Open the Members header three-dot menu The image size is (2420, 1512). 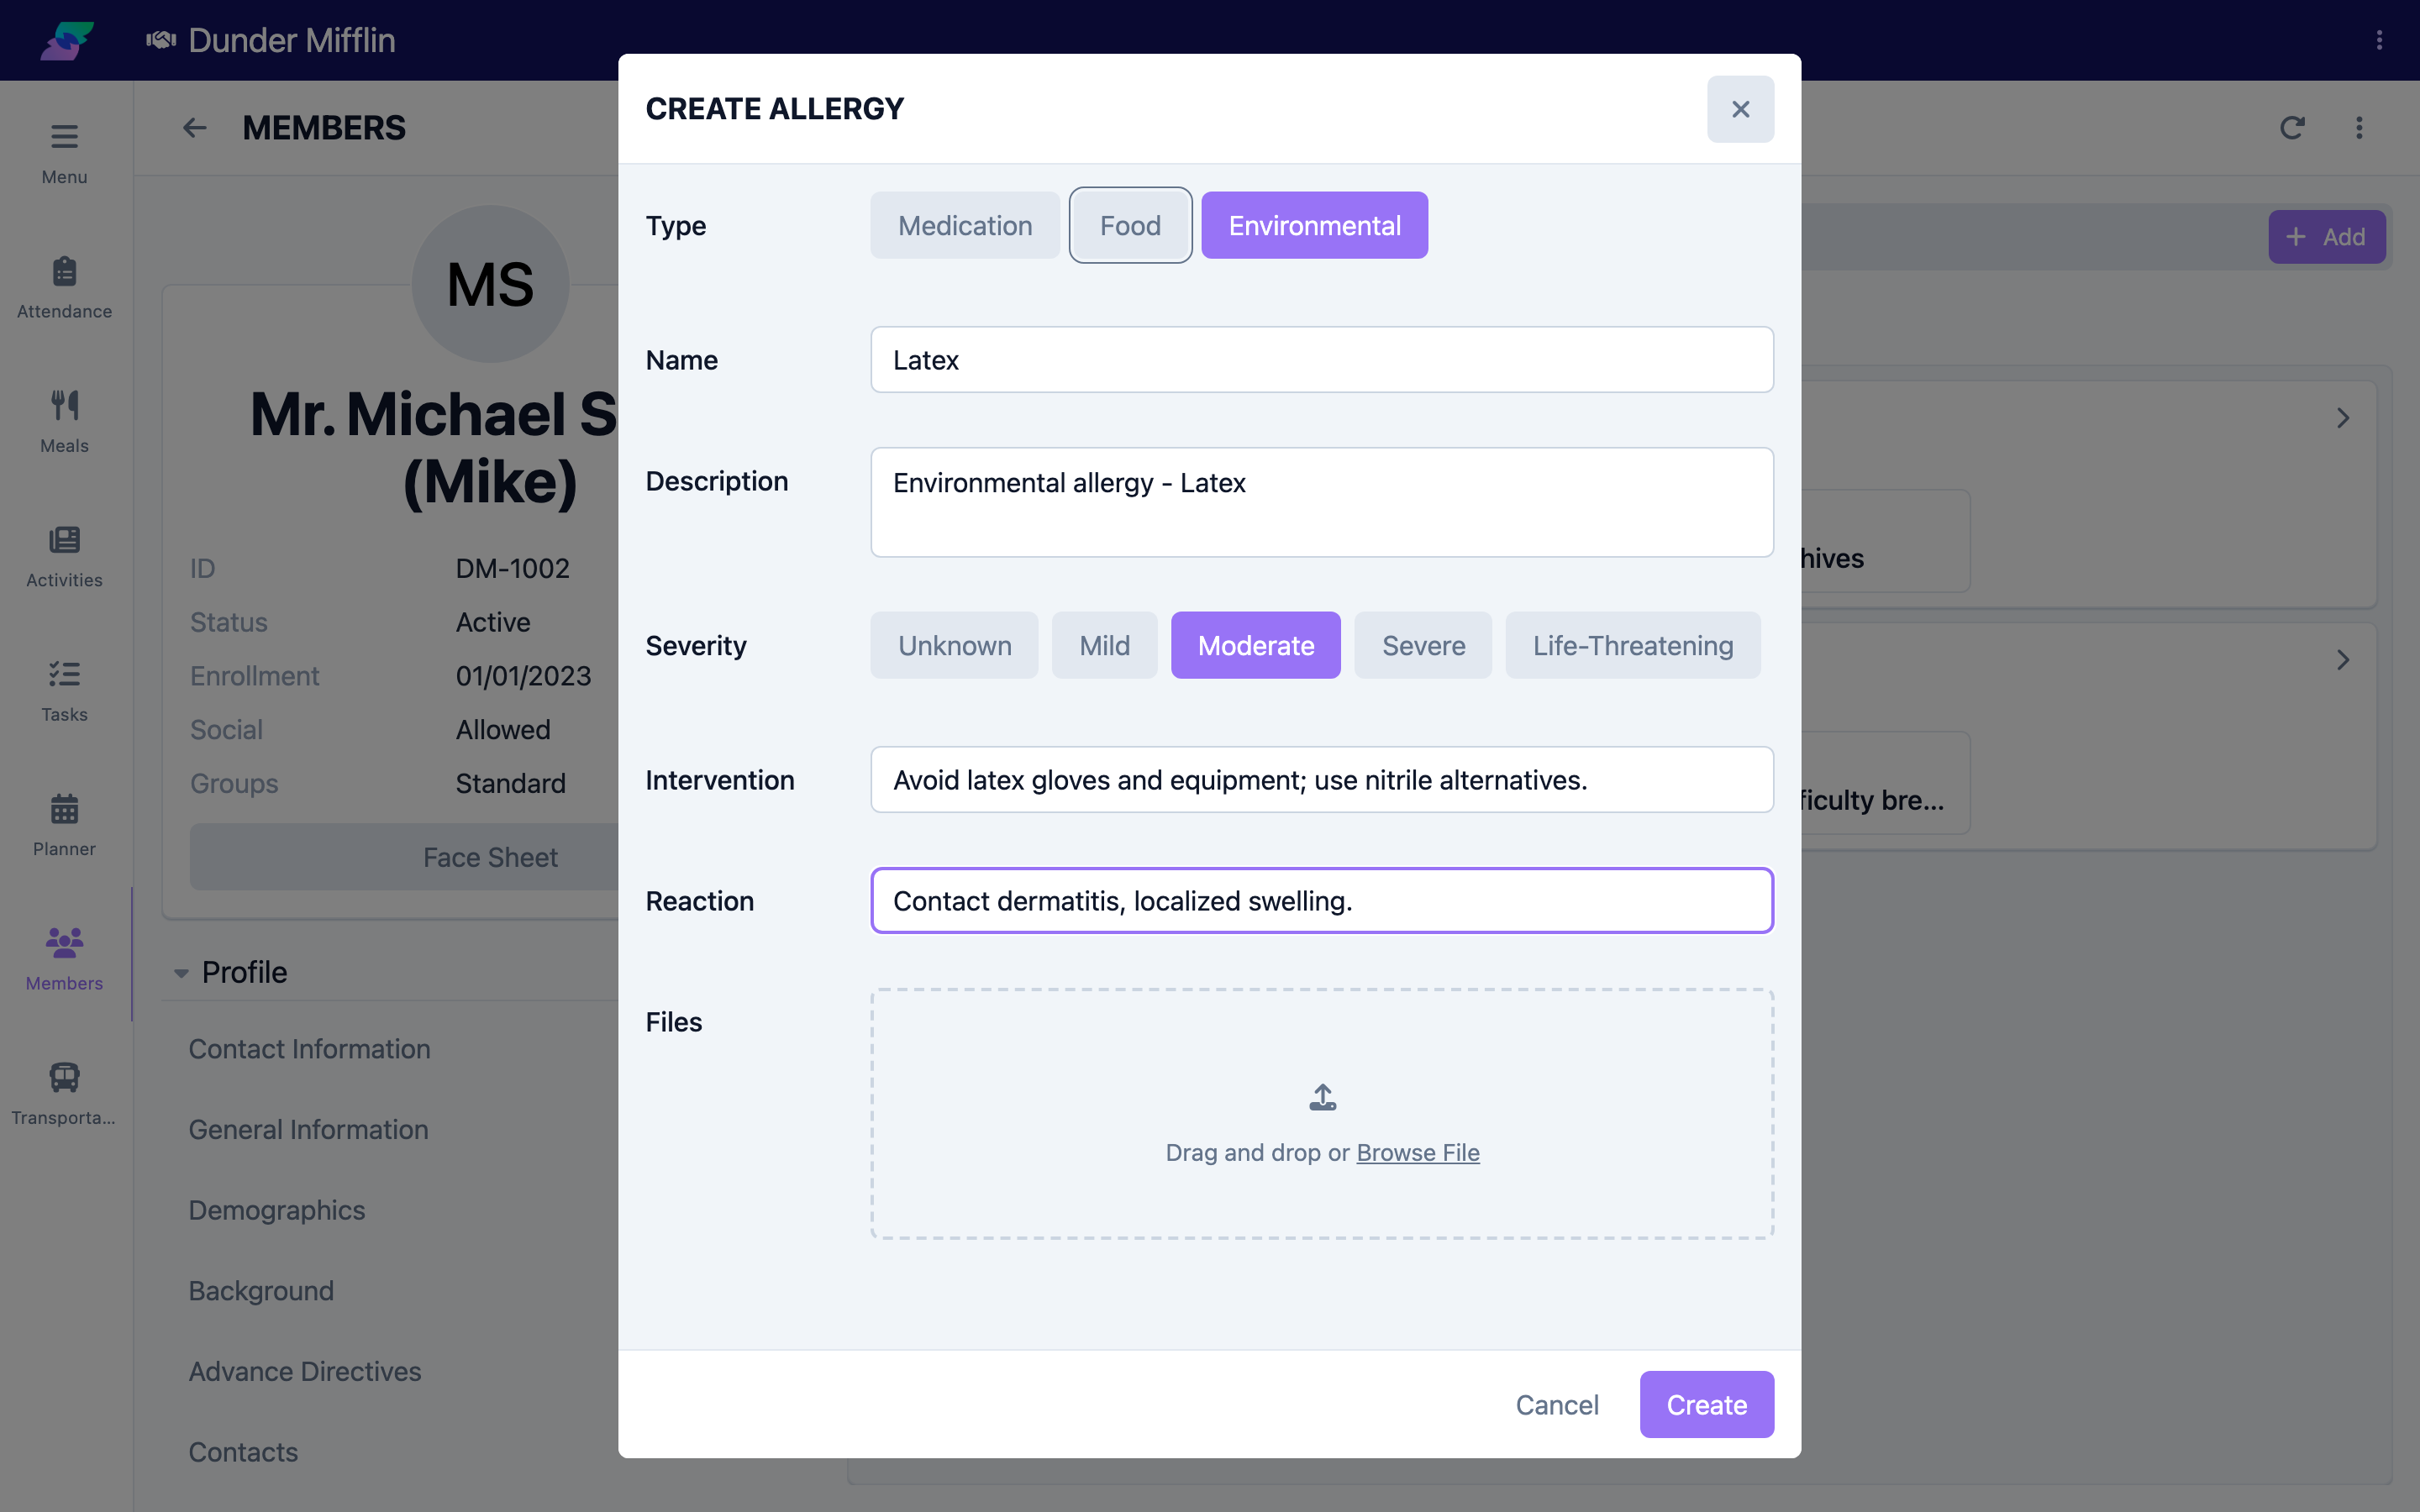point(2359,128)
